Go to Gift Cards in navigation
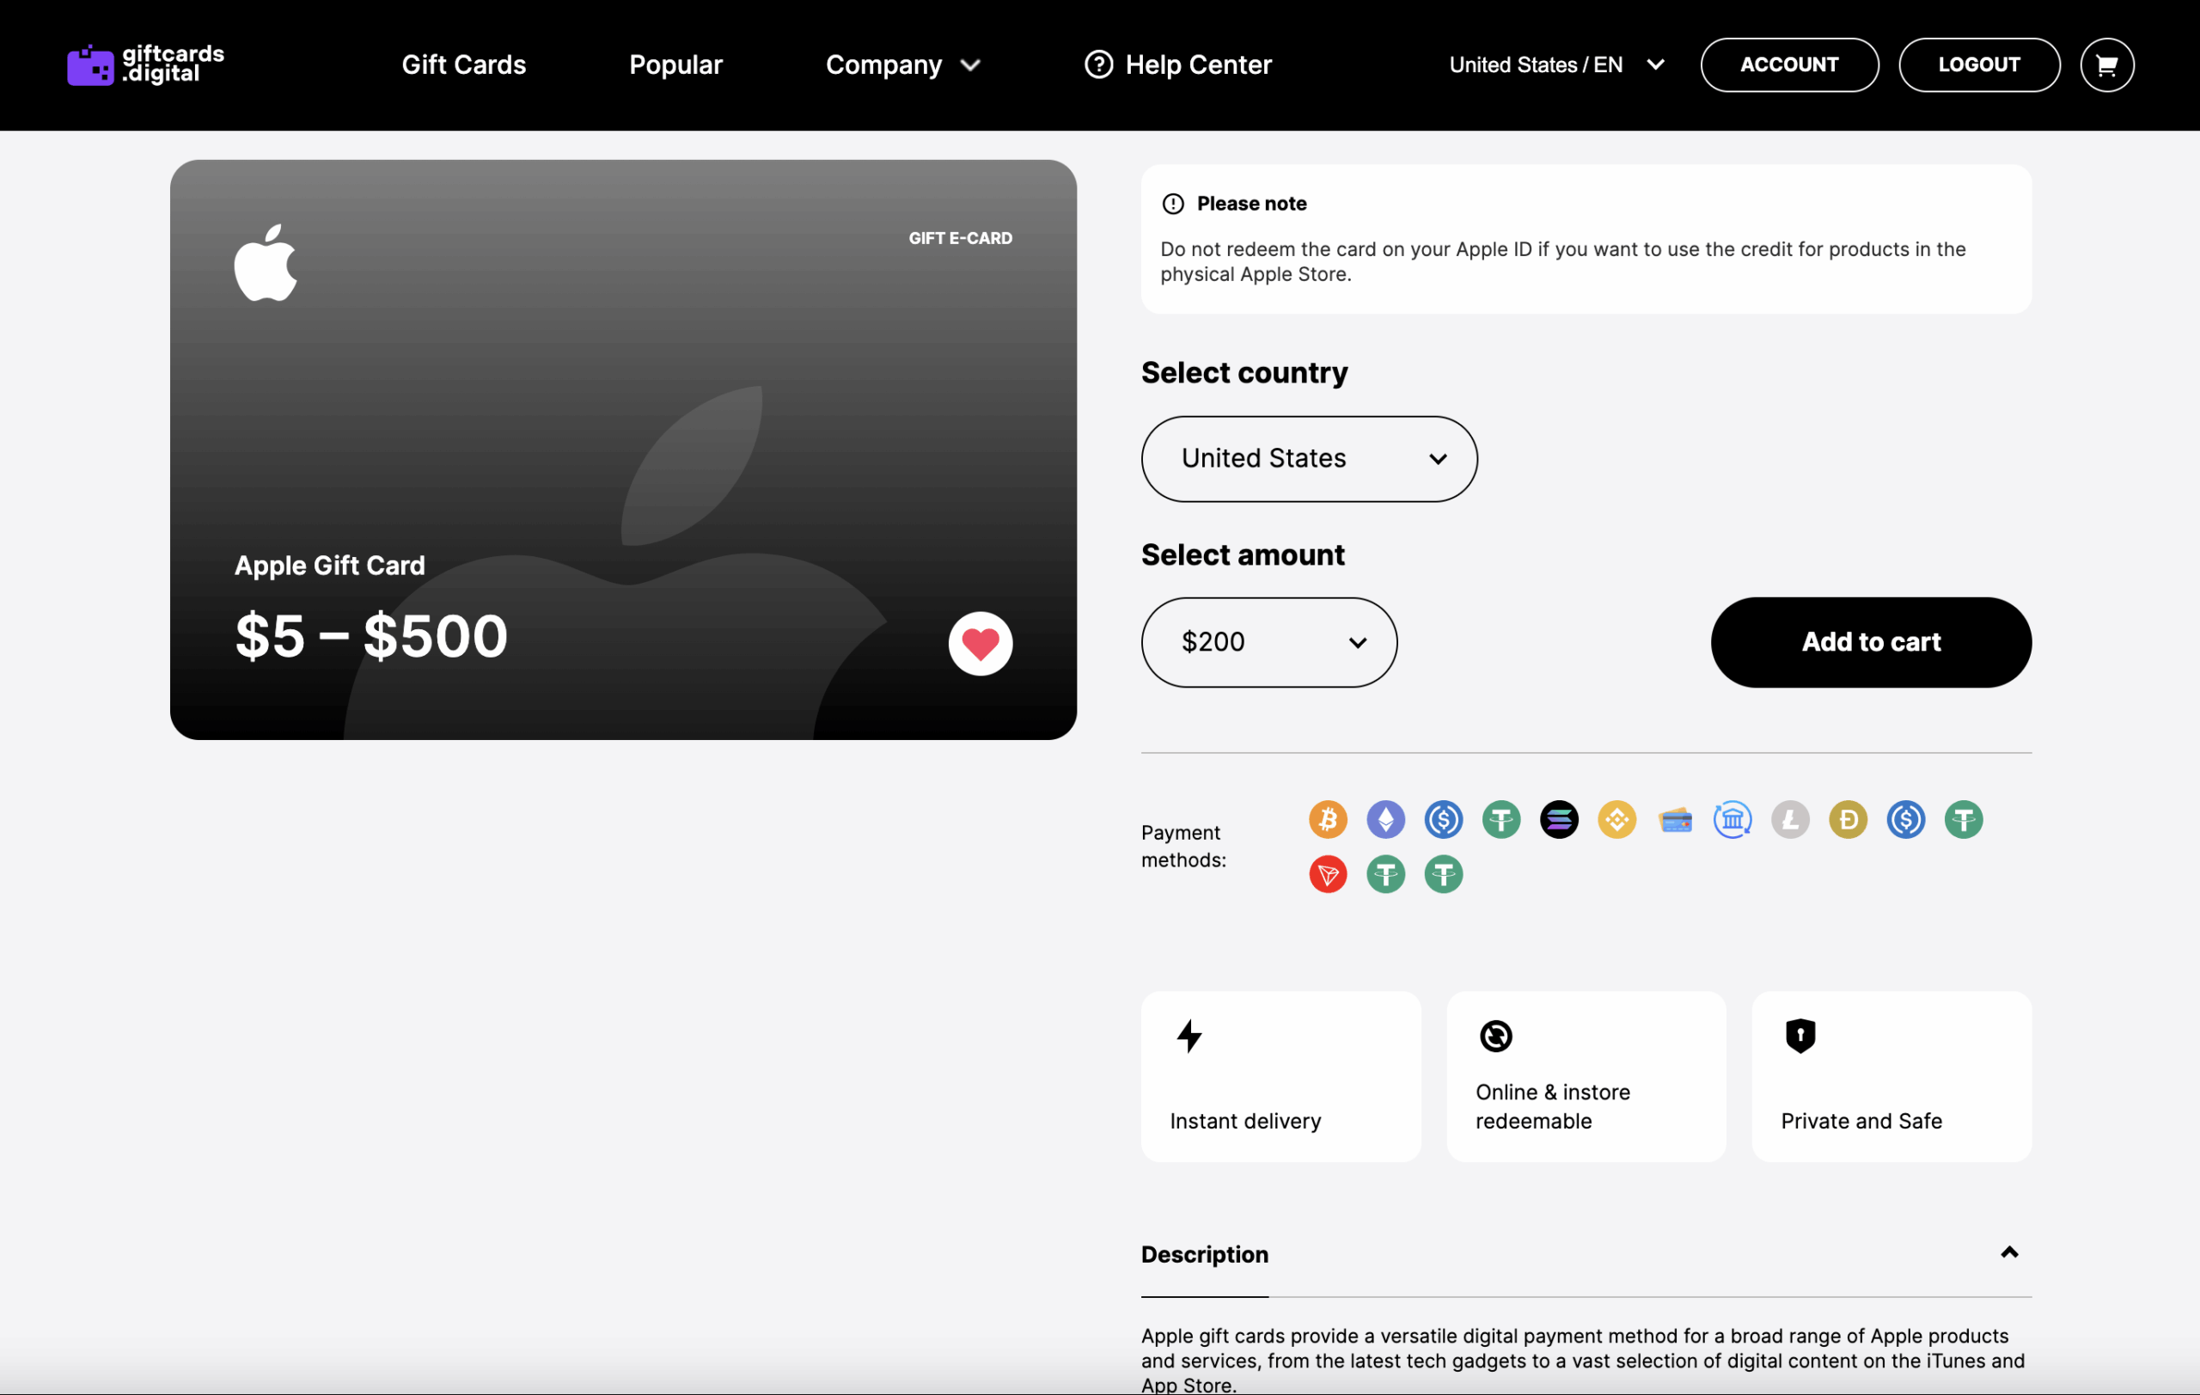 pos(463,64)
